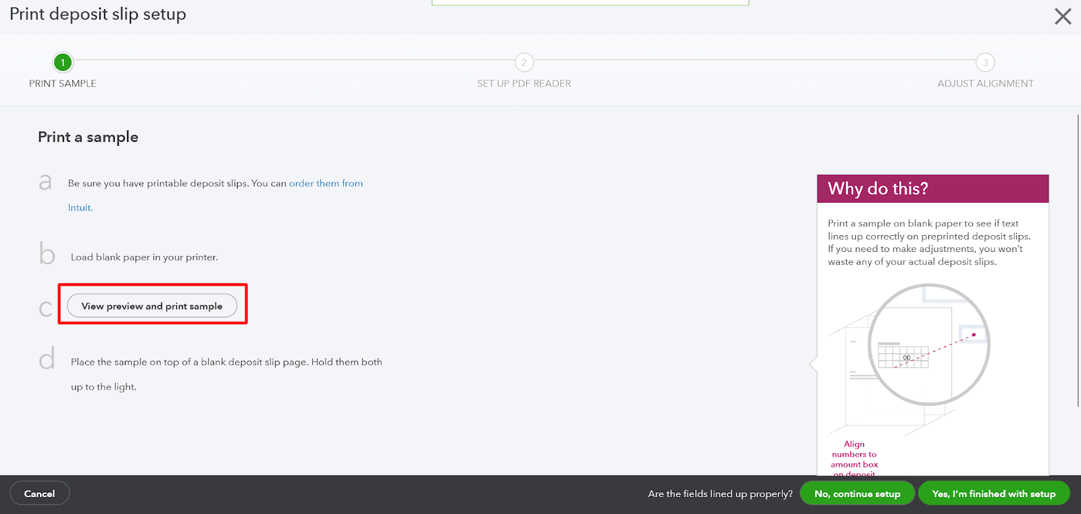Open the 'order them from' Intuit link

coord(326,184)
